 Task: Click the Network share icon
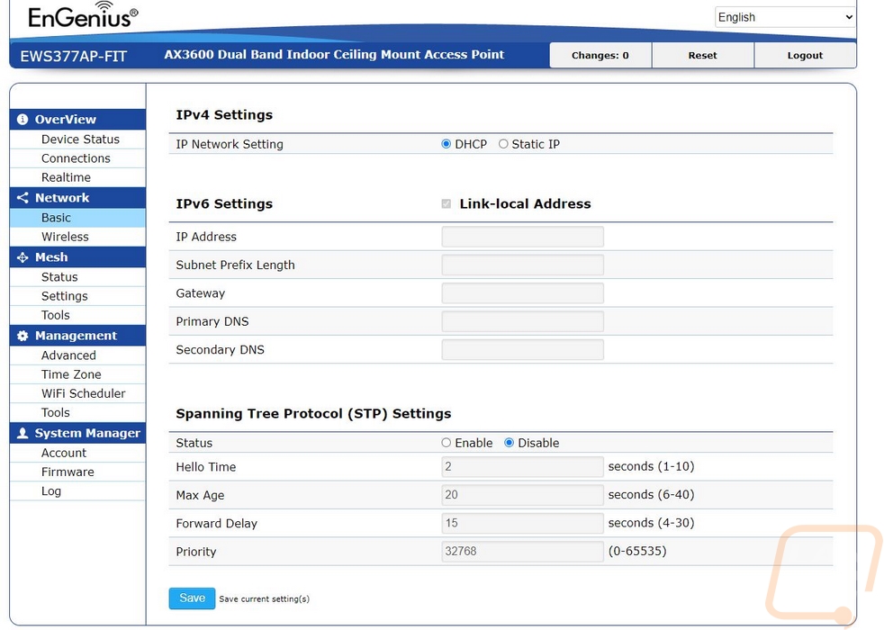23,198
